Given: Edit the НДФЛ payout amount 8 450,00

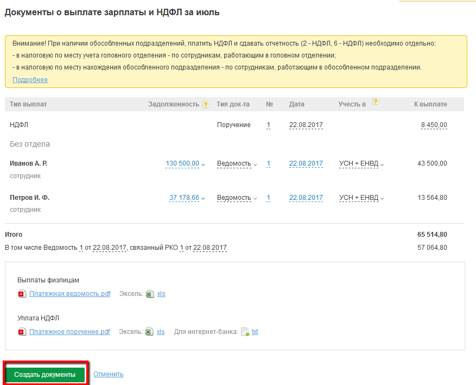Looking at the screenshot, I should (x=434, y=125).
